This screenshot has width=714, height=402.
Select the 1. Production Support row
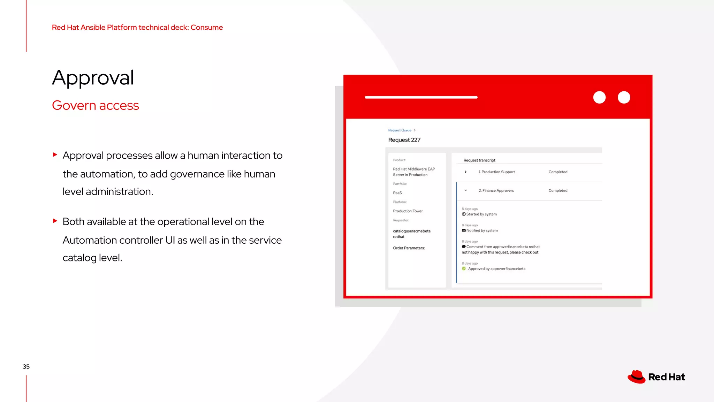pyautogui.click(x=496, y=172)
